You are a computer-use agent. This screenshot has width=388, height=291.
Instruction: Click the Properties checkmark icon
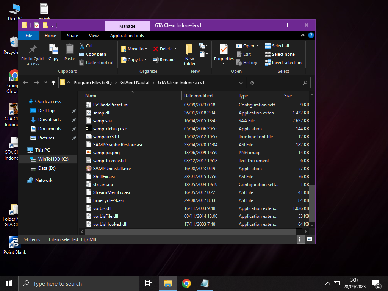tap(224, 49)
